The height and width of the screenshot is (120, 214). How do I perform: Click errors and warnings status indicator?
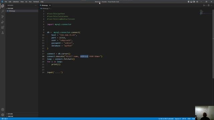(x=4, y=119)
